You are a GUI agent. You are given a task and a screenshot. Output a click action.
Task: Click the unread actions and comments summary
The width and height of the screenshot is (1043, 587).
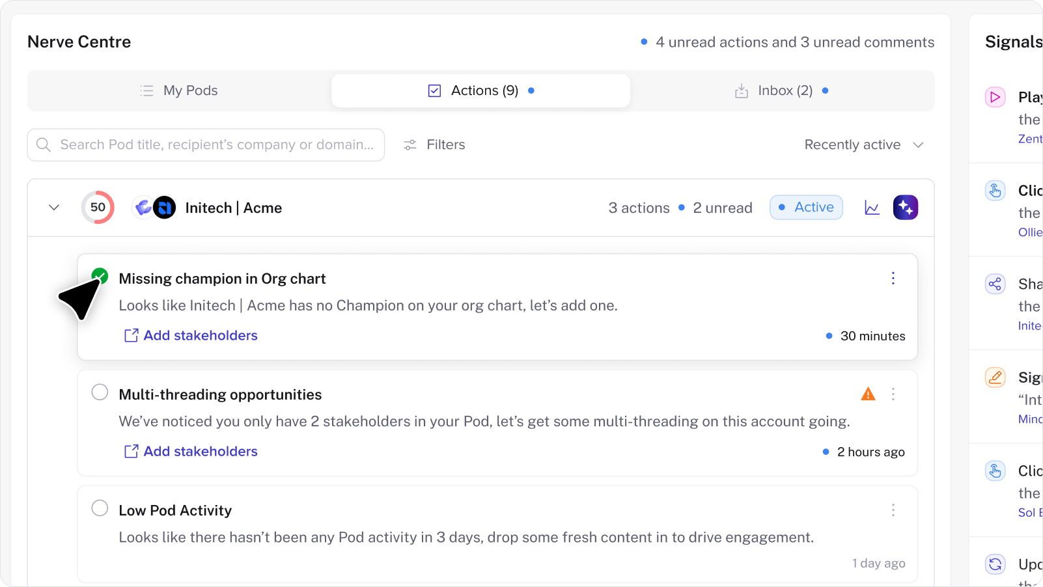pos(794,42)
